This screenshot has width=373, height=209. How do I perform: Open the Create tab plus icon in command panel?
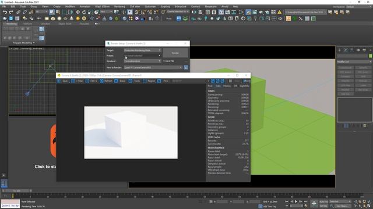pos(339,50)
